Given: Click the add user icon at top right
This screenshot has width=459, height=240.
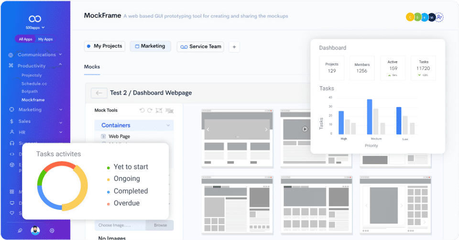Looking at the screenshot, I should tap(439, 17).
